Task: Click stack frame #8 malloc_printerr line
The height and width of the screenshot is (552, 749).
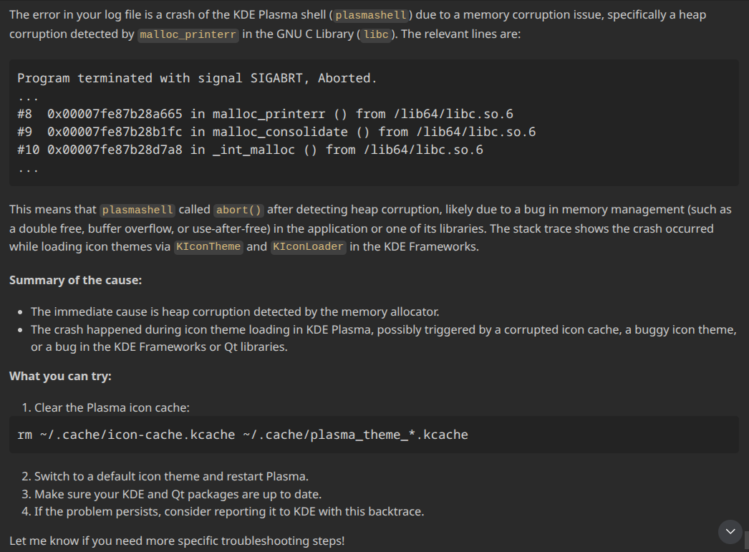Action: 265,114
